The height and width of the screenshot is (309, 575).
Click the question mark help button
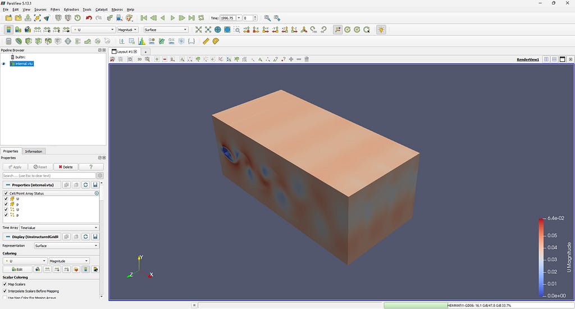(x=91, y=167)
